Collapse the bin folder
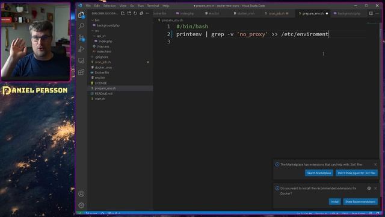The image size is (385, 217). (97, 20)
